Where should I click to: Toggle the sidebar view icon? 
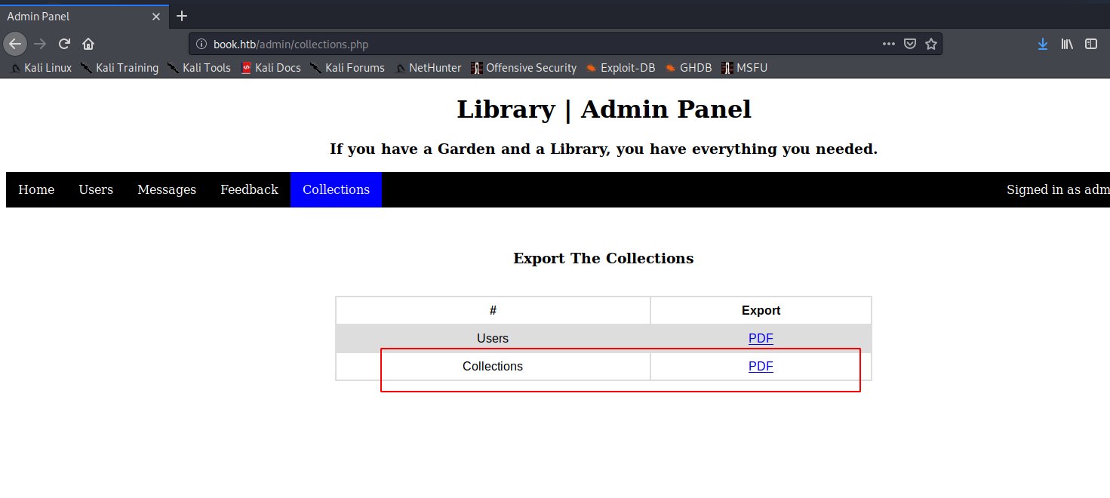[x=1091, y=44]
